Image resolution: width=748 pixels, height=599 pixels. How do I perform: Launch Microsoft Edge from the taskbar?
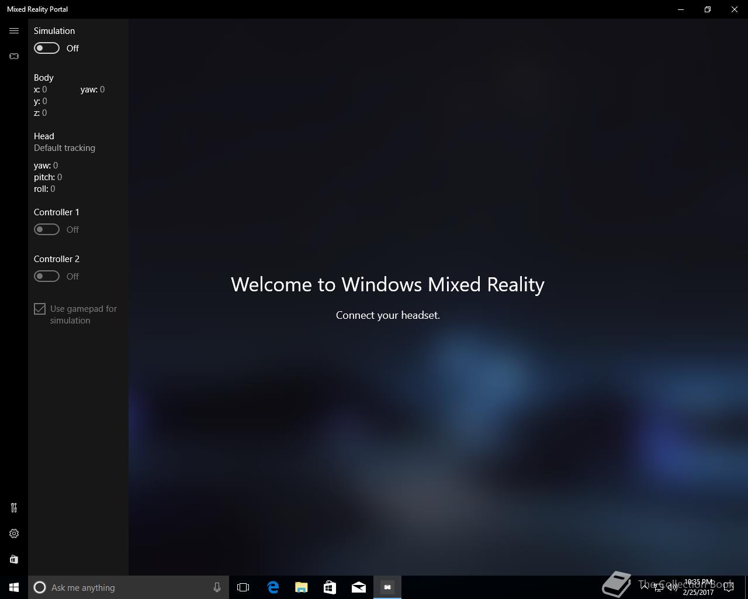pyautogui.click(x=273, y=587)
